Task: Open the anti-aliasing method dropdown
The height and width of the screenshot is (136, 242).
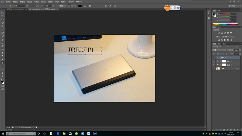Action: click(x=63, y=6)
